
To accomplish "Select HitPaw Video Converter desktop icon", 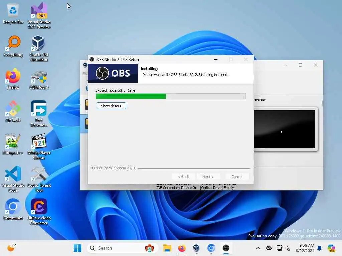I will [39, 212].
